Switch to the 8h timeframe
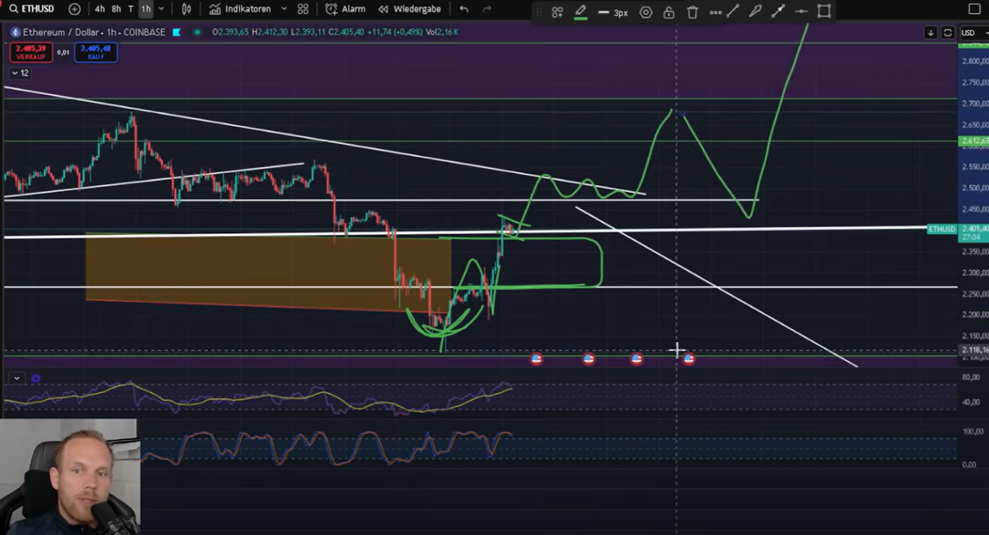 [116, 9]
